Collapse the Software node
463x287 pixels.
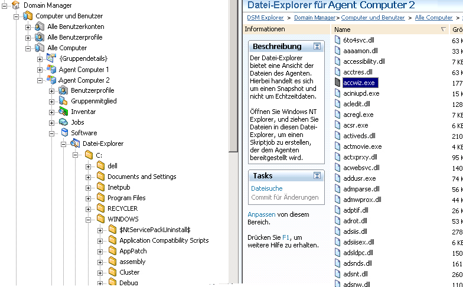(x=52, y=133)
